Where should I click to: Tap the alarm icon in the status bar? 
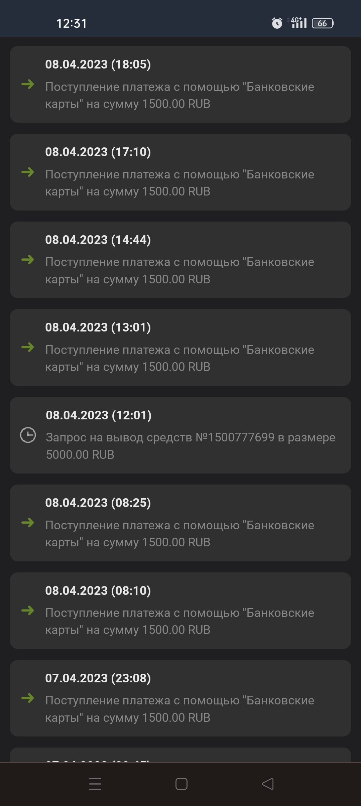(277, 23)
